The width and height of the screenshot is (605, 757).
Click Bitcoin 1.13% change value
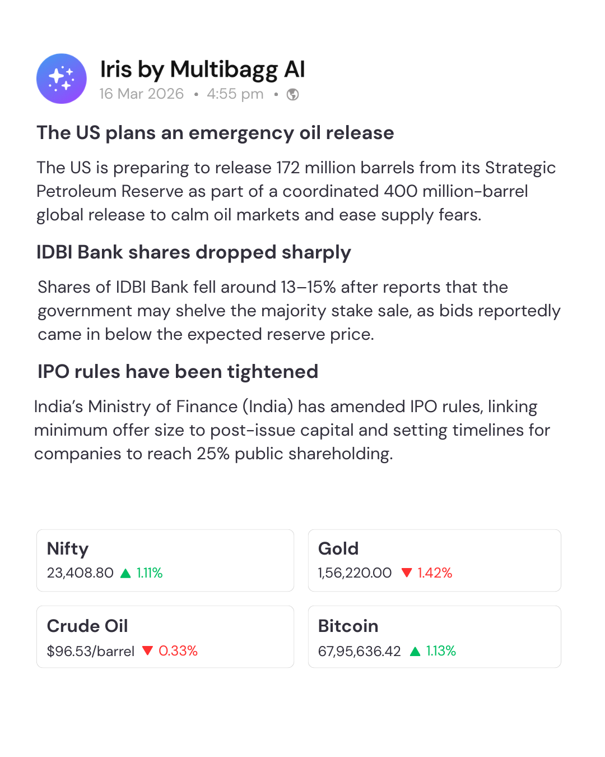click(441, 651)
